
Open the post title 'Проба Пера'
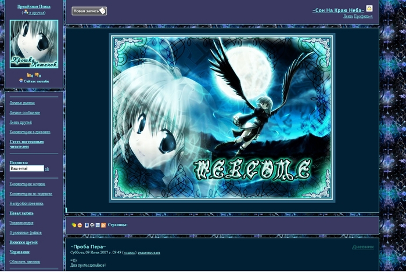click(88, 247)
